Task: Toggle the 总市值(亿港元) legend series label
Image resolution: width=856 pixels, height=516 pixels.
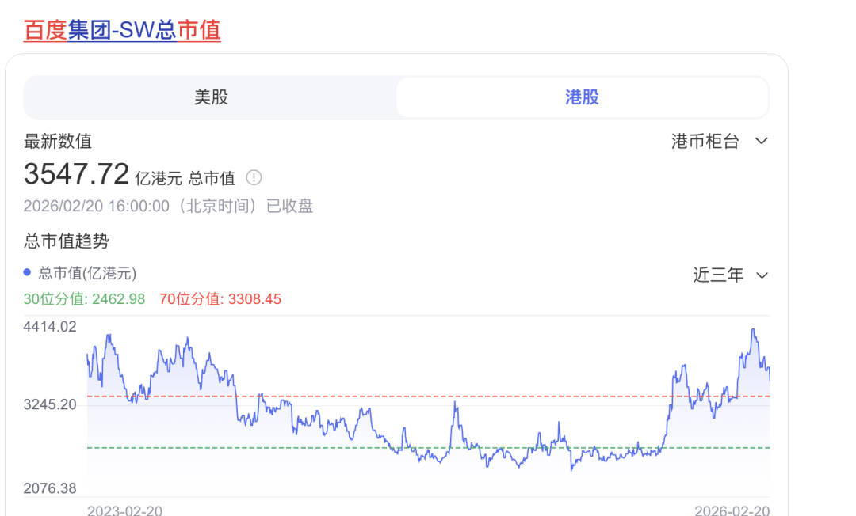Action: [87, 274]
